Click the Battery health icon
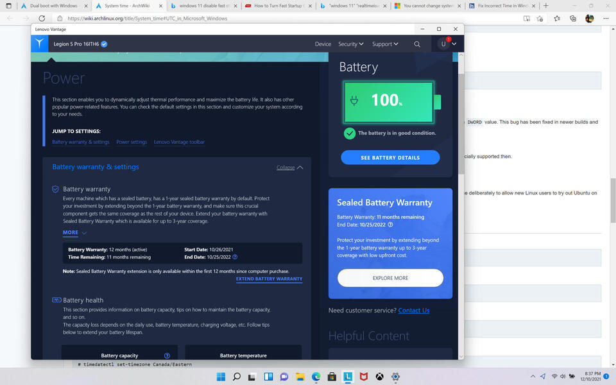The height and width of the screenshot is (385, 616). click(x=56, y=300)
